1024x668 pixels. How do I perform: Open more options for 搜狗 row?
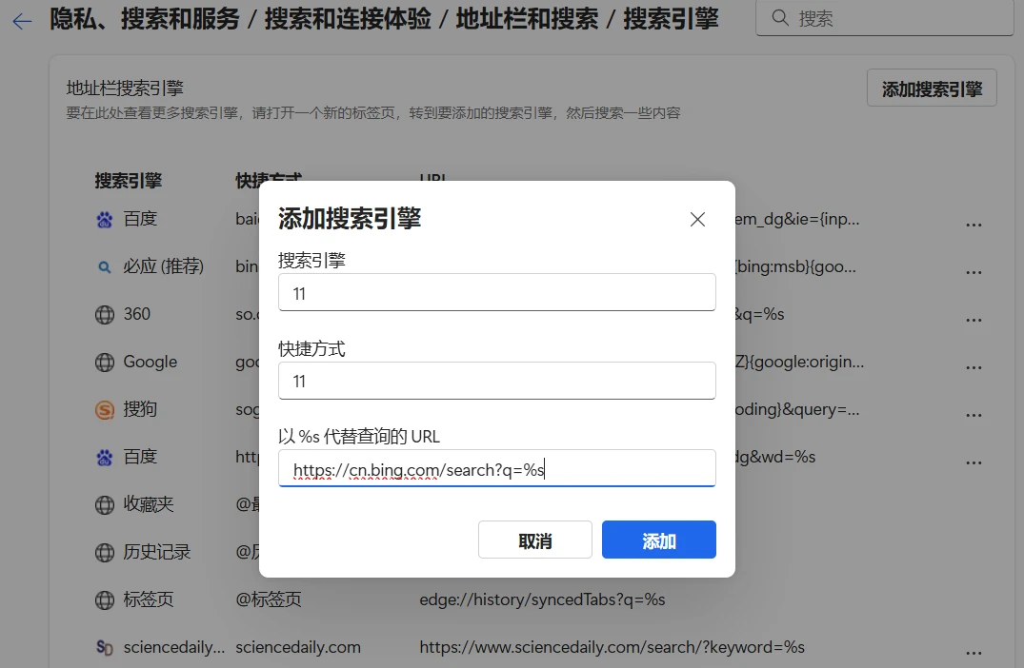(974, 416)
